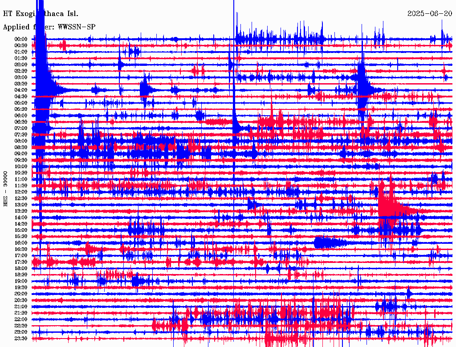Select the 14:30 time label
Viewport: 456px width, 347px height.
click(x=21, y=224)
